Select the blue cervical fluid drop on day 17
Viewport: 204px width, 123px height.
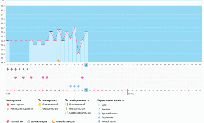point(70,86)
